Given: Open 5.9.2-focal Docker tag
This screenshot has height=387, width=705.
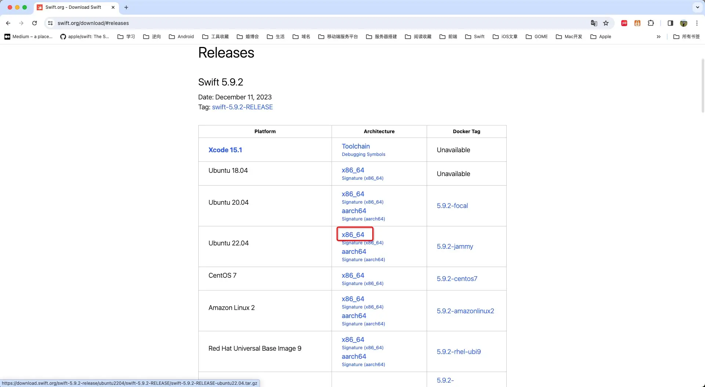Looking at the screenshot, I should pos(452,206).
